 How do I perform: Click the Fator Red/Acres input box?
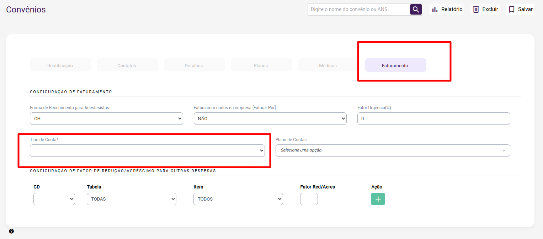pos(309,199)
